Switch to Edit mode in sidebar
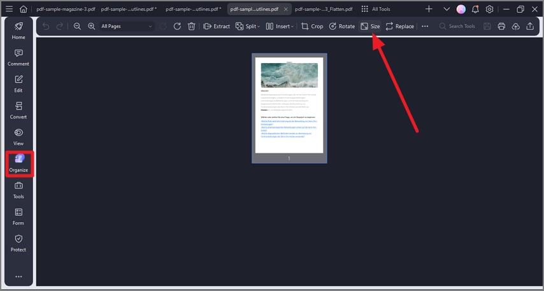The height and width of the screenshot is (291, 544). coord(18,84)
